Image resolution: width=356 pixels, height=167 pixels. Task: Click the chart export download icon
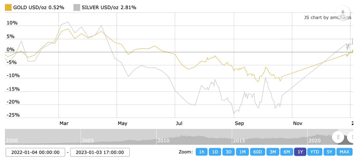pos(343,13)
